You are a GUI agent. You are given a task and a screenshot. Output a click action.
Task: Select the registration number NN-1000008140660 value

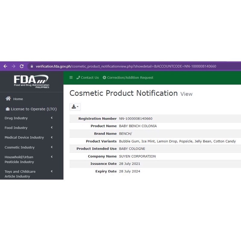coord(136,118)
